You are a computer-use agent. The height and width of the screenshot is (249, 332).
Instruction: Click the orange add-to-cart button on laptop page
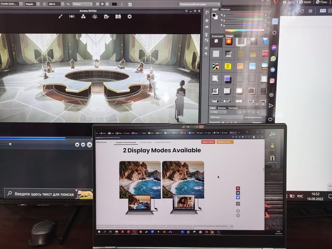pyautogui.click(x=225, y=142)
